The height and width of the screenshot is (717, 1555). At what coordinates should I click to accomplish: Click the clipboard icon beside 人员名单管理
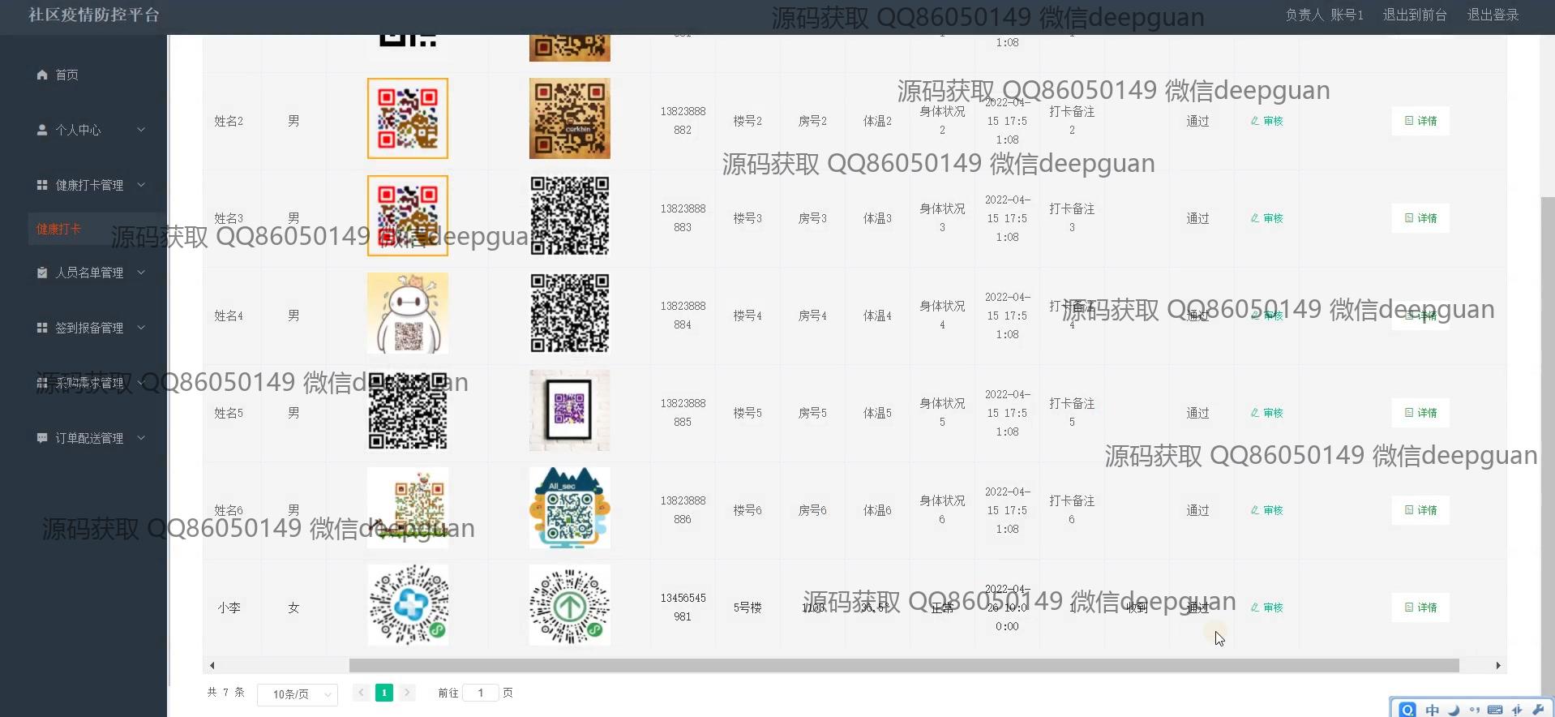(x=42, y=273)
